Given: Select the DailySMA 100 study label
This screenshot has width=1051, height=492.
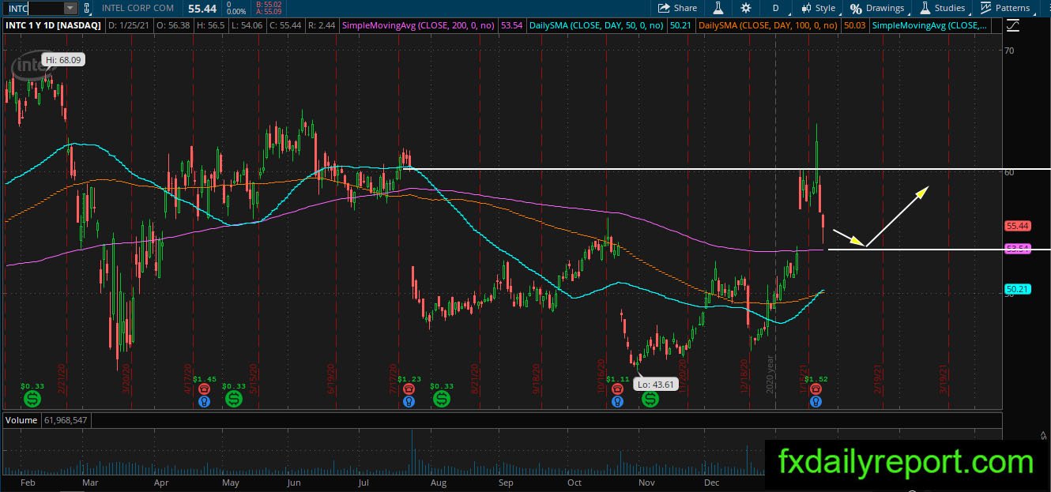Looking at the screenshot, I should click(x=770, y=25).
